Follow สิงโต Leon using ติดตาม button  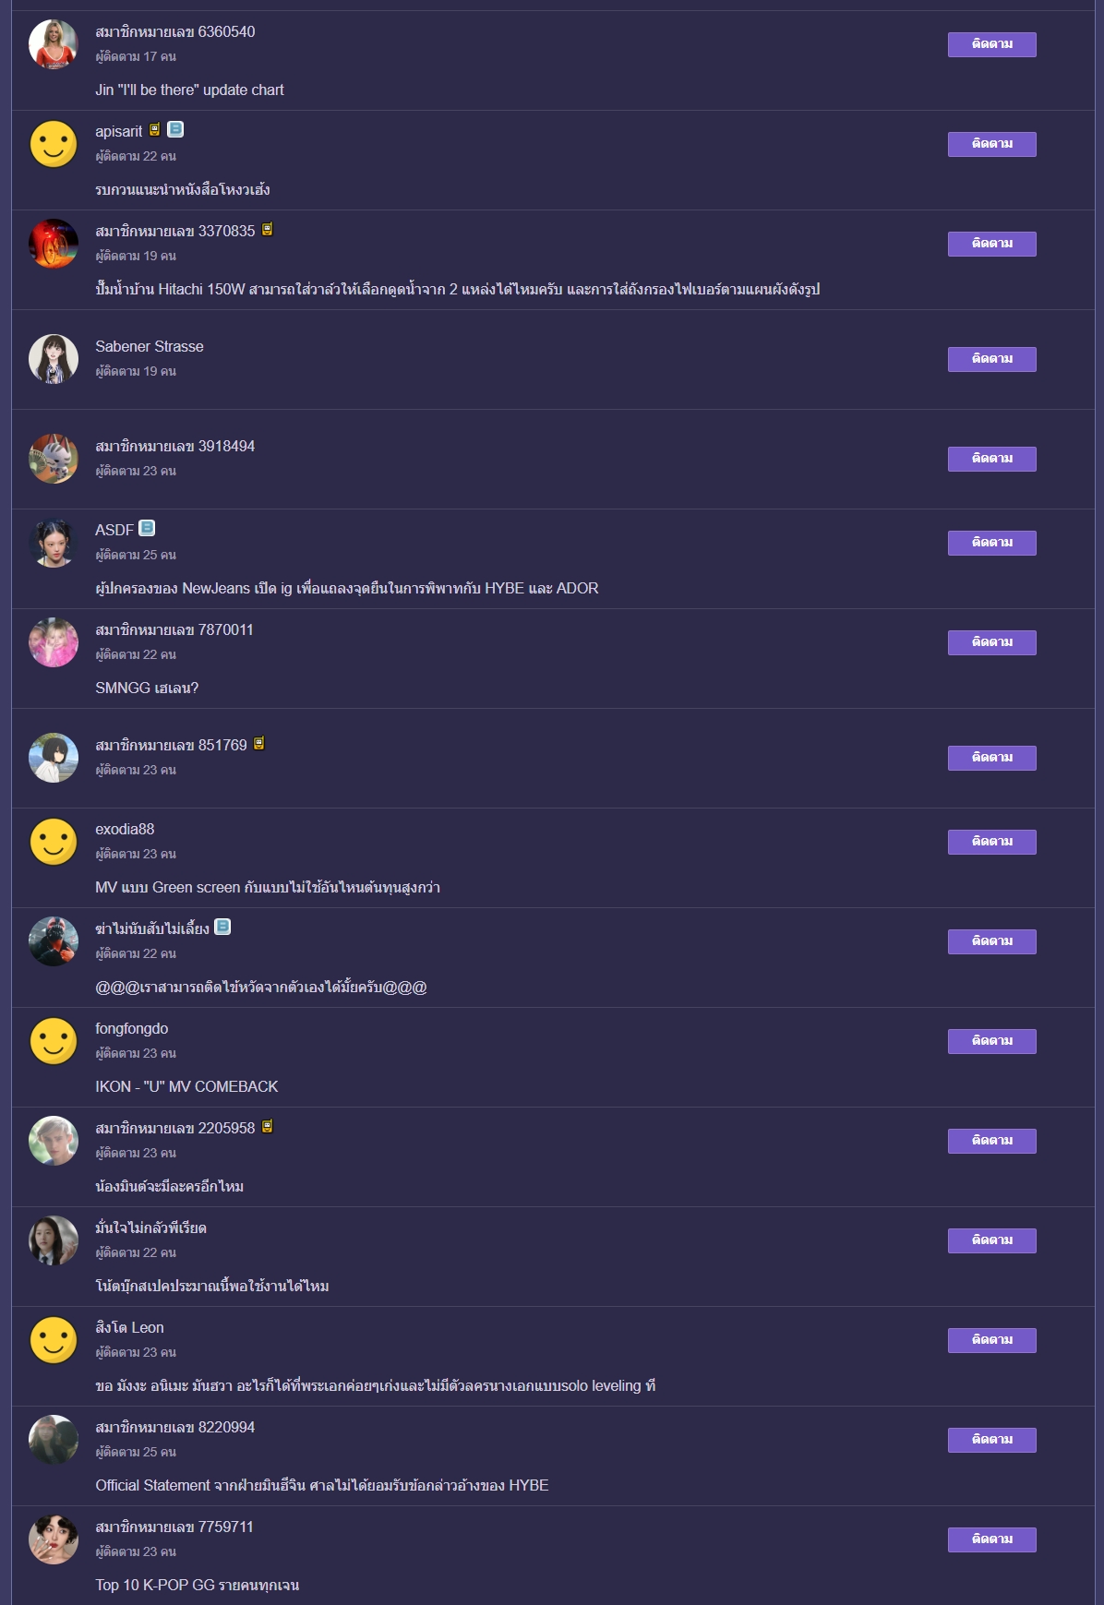coord(991,1340)
